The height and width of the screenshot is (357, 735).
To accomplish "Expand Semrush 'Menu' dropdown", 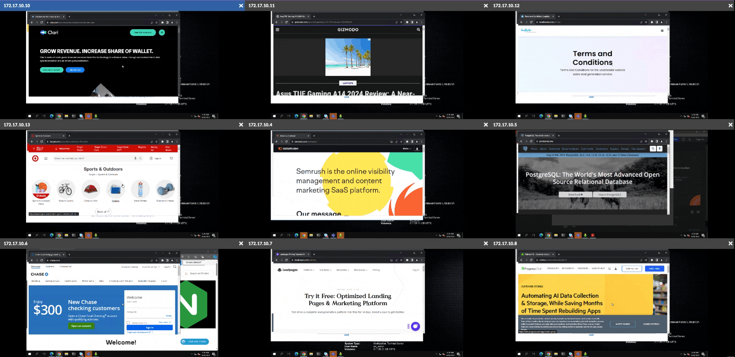I will [407, 149].
